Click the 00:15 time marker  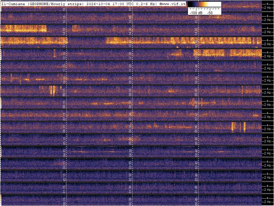(x=64, y=202)
